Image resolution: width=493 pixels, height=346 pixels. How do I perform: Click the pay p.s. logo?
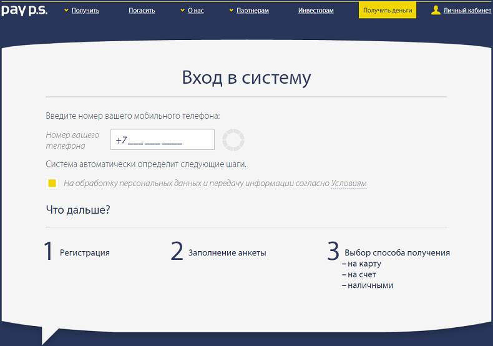24,11
